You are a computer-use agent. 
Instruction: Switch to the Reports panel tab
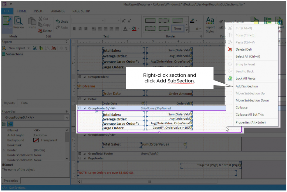[9, 103]
